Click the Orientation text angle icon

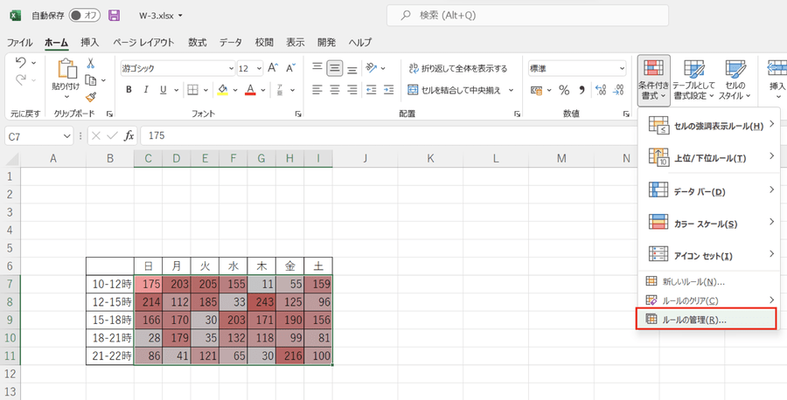tap(372, 67)
